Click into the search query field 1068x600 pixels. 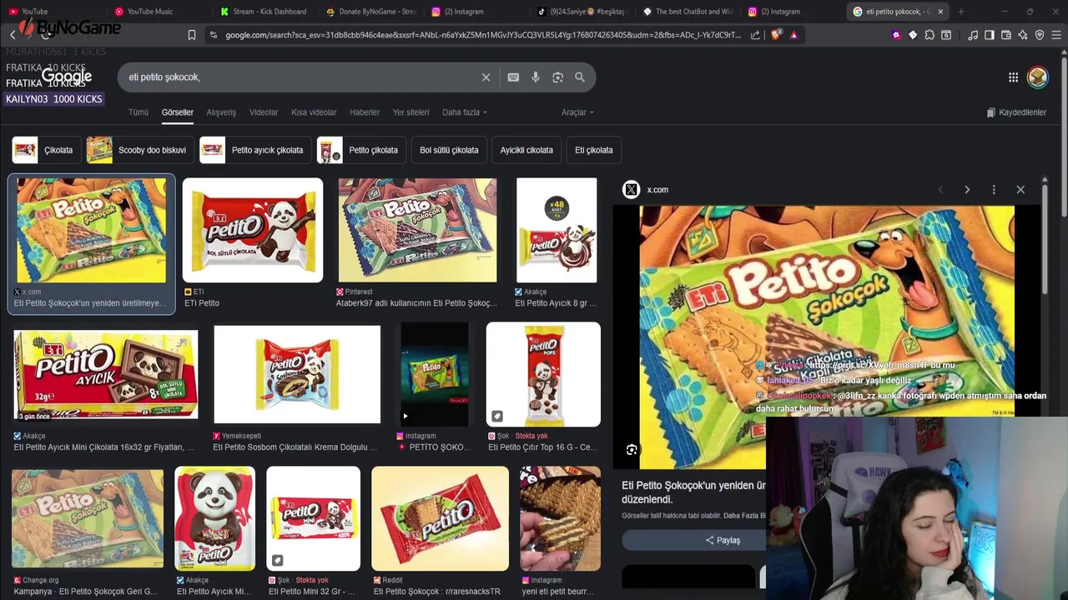click(x=300, y=77)
